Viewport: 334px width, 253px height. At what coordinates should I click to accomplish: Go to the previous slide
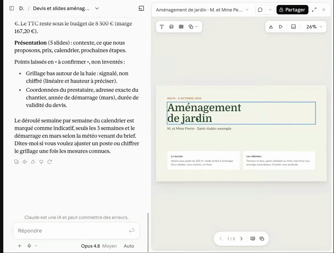(x=221, y=239)
